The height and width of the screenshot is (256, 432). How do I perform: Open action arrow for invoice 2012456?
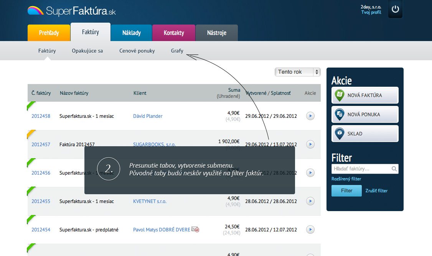click(x=310, y=173)
